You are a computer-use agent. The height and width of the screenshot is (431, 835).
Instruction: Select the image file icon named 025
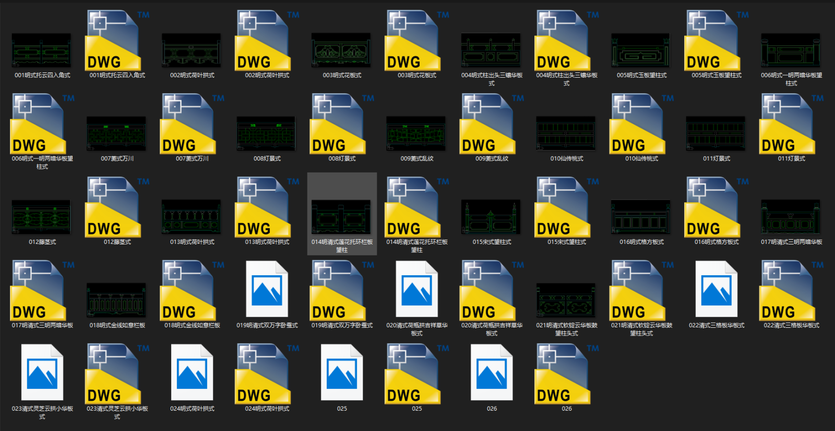[342, 373]
